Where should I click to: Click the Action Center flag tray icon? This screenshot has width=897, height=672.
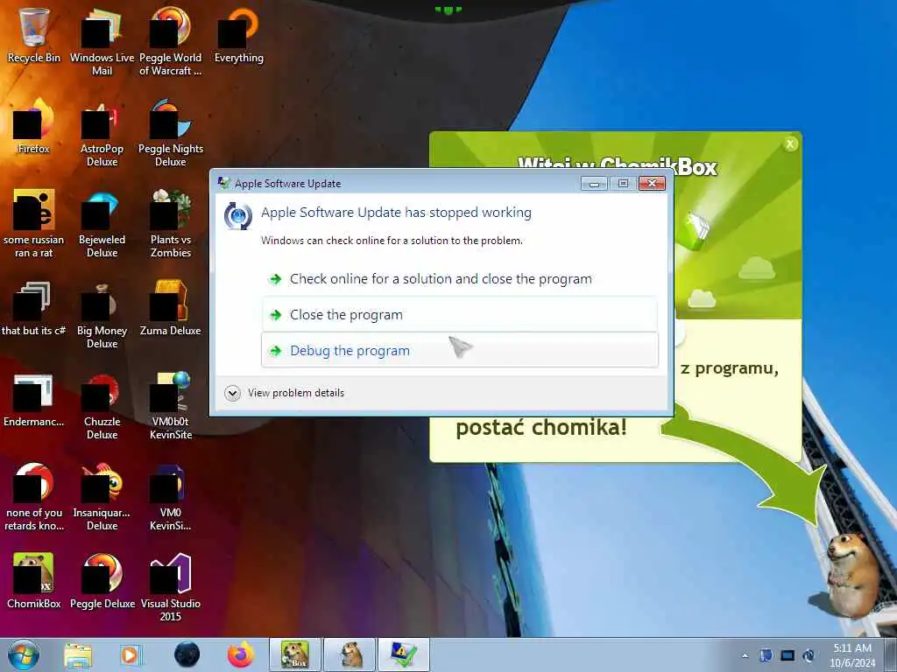pyautogui.click(x=766, y=655)
